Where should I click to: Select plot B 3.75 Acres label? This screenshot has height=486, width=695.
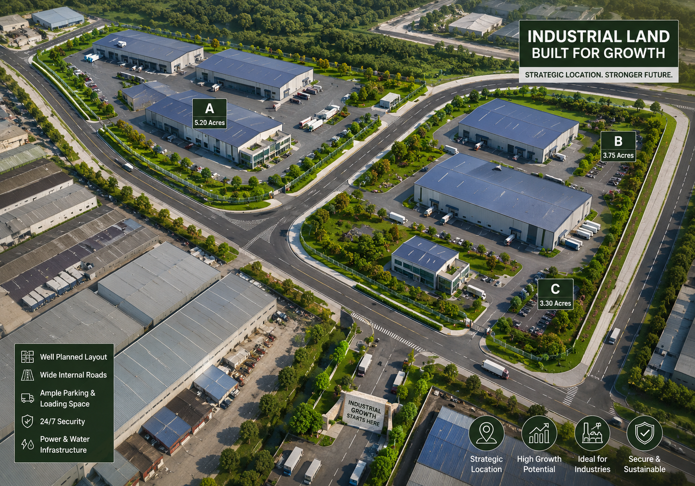pos(618,146)
